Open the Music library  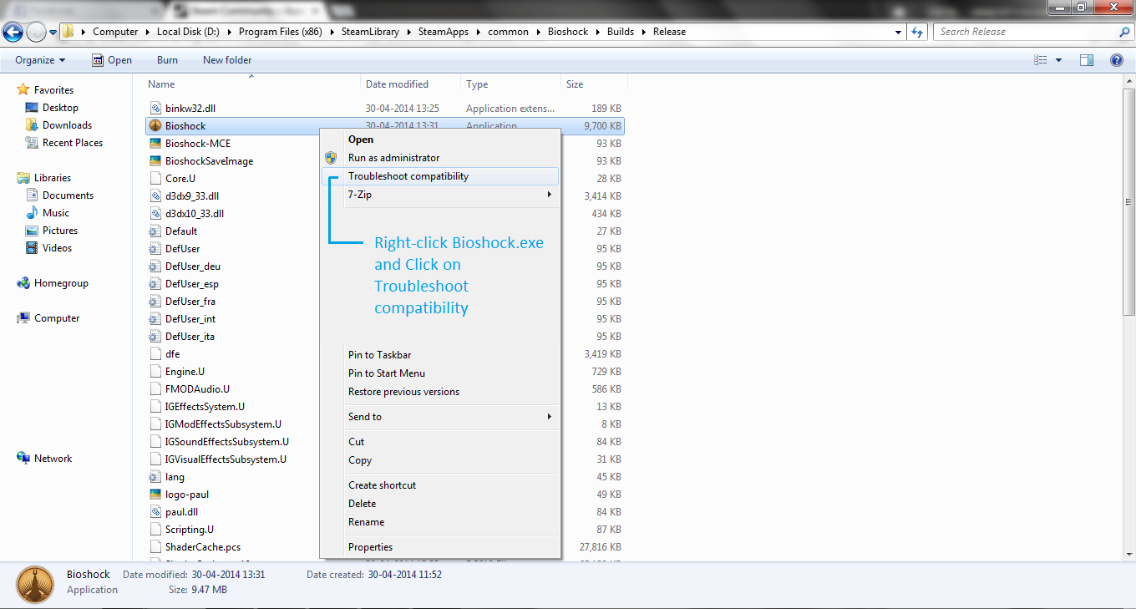pos(56,213)
